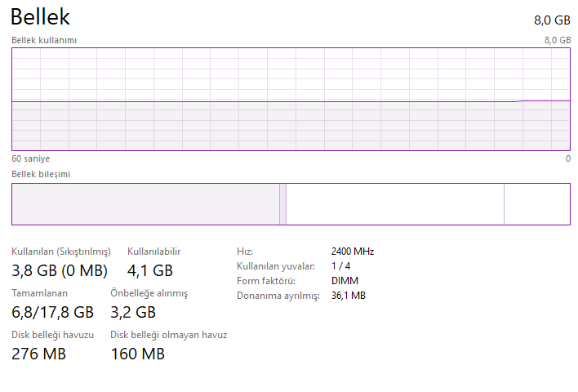The width and height of the screenshot is (578, 392).
Task: Click the Bellek kullanımı usage graph
Action: 291,99
